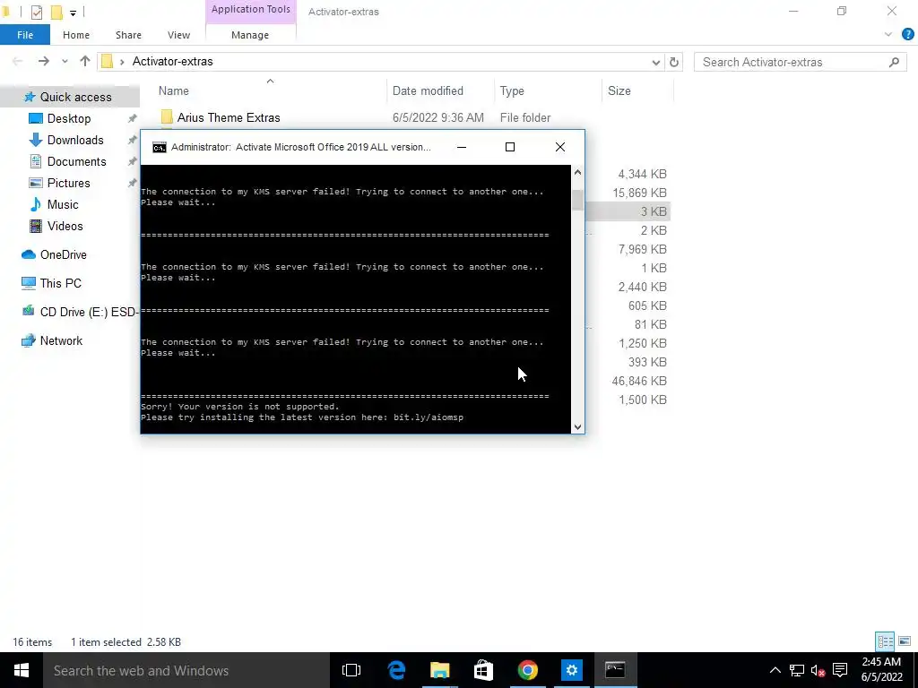918x688 pixels.
Task: Open Documents in navigation pane
Action: (77, 162)
